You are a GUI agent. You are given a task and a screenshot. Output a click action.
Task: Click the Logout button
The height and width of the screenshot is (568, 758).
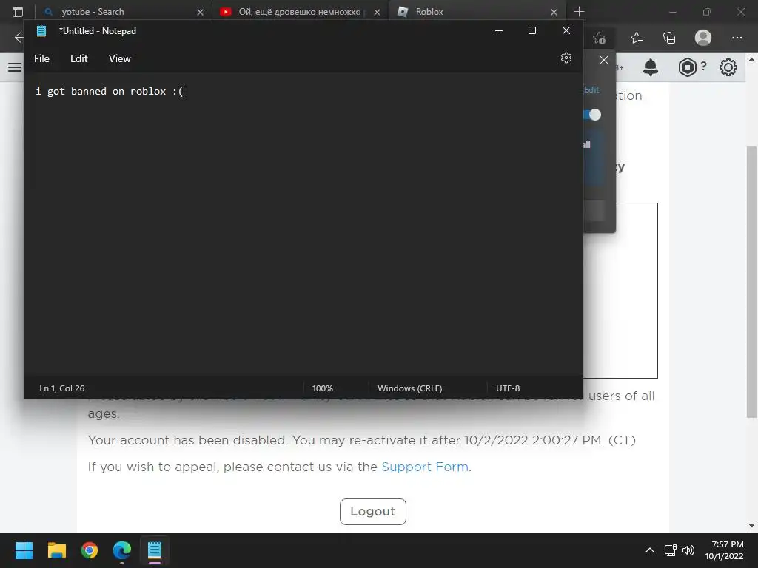(x=373, y=512)
